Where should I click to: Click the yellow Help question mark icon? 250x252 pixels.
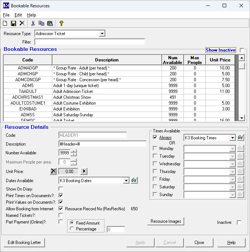[x=61, y=23]
